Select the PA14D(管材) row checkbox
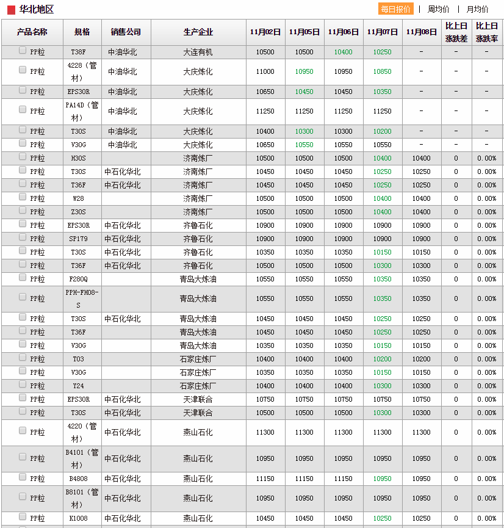Viewport: 504px width, 528px height. coord(23,109)
